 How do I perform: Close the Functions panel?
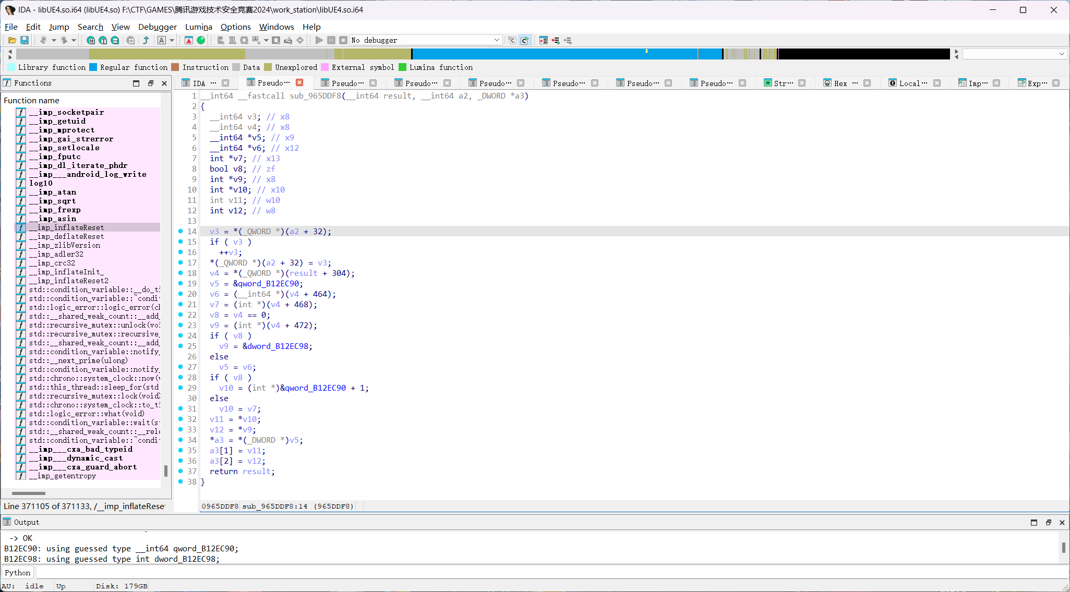point(164,83)
